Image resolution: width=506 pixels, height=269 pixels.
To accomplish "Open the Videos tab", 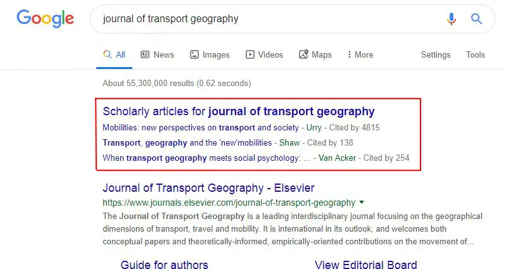I will point(264,55).
